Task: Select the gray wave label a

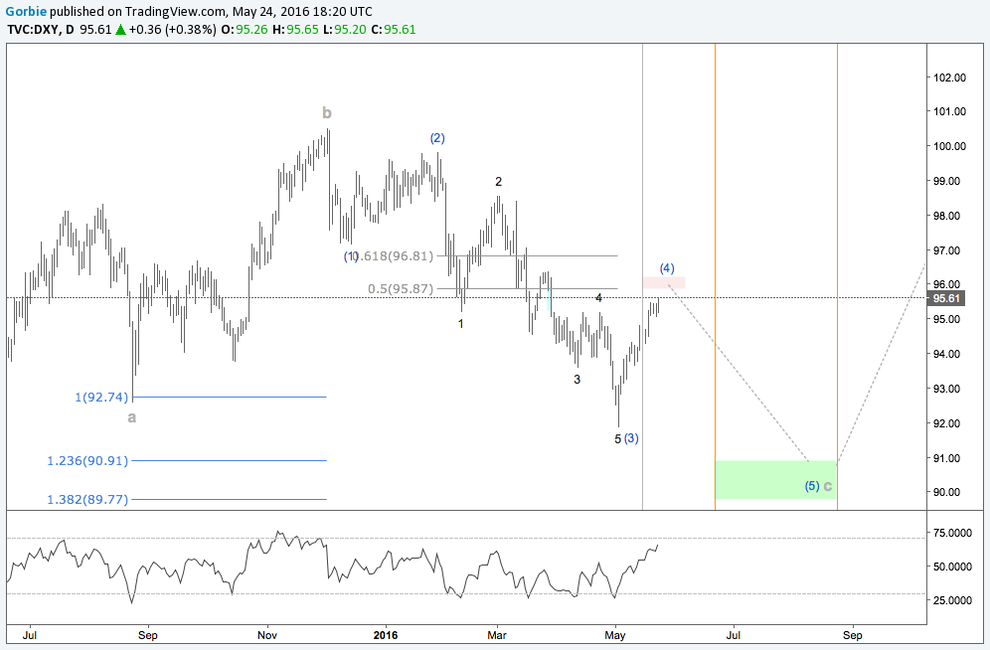Action: click(x=132, y=417)
